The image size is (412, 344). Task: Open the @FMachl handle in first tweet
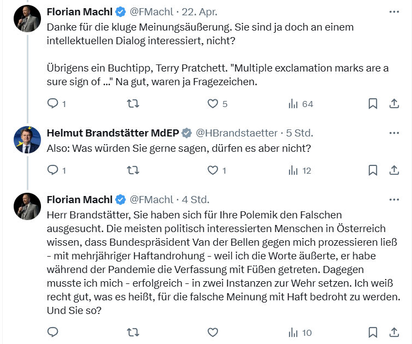(x=150, y=11)
